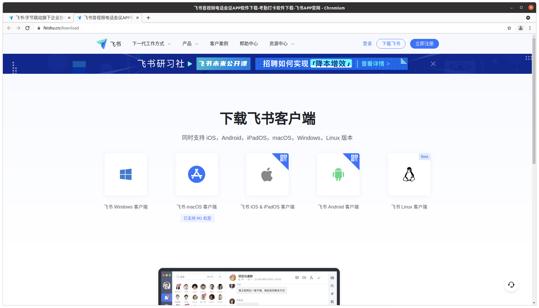Click the 飞书研习社 banner title
Viewport: 539px width, 308px height.
[x=161, y=63]
